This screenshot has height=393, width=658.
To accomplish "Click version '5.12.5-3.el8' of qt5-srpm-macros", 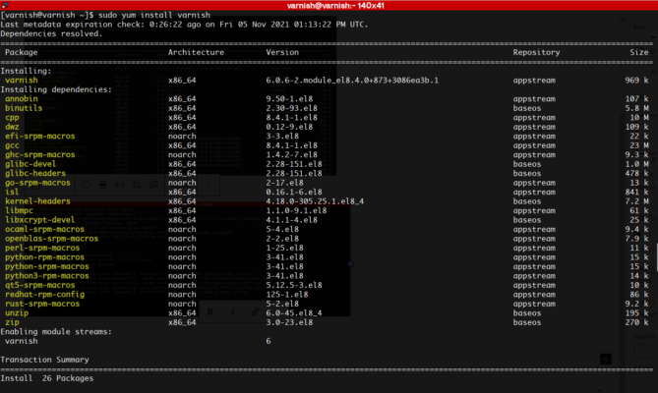I will point(294,285).
